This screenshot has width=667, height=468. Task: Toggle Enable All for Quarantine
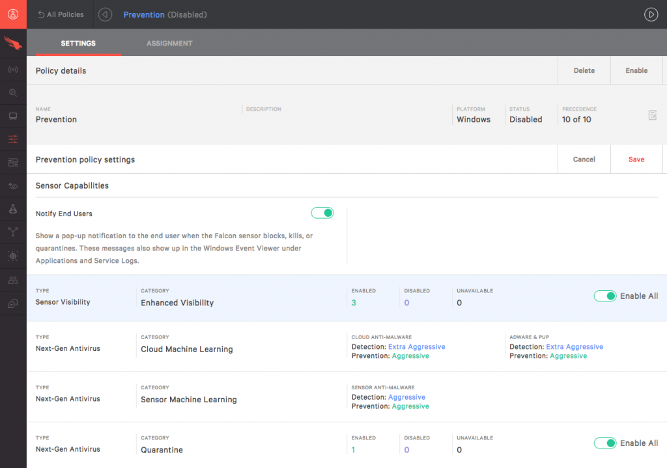click(x=605, y=443)
